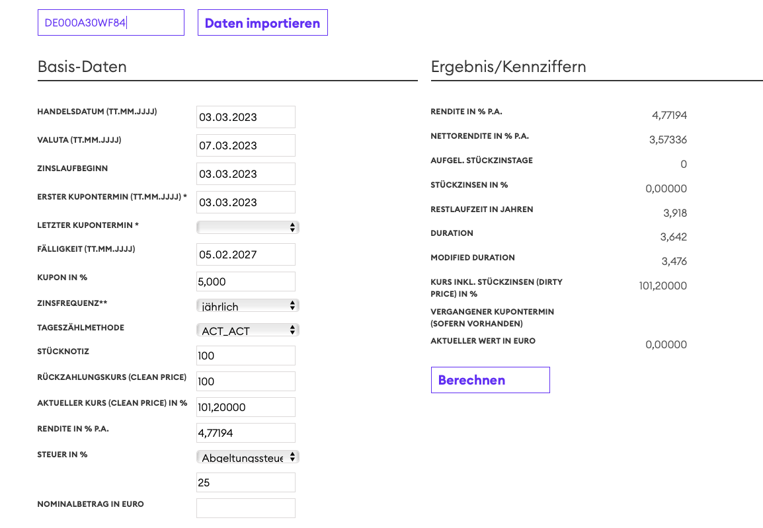This screenshot has height=528, width=763.
Task: Edit the Aktueller Kurs clean price field
Action: [245, 407]
